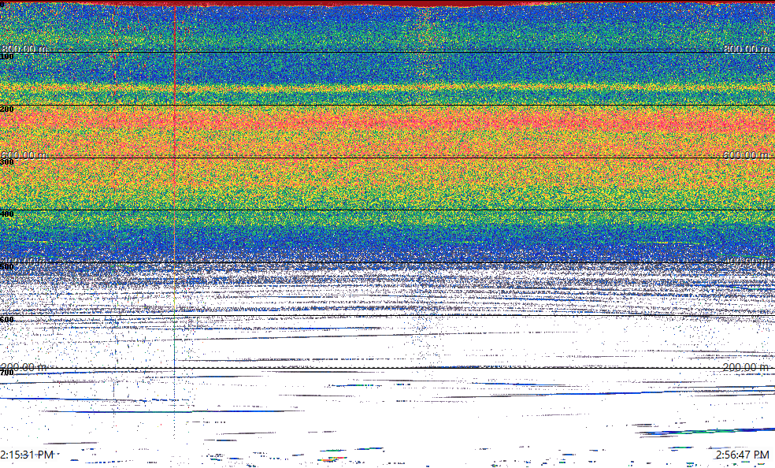Click the 500 depth gridline label
Image resolution: width=775 pixels, height=468 pixels.
tap(7, 267)
